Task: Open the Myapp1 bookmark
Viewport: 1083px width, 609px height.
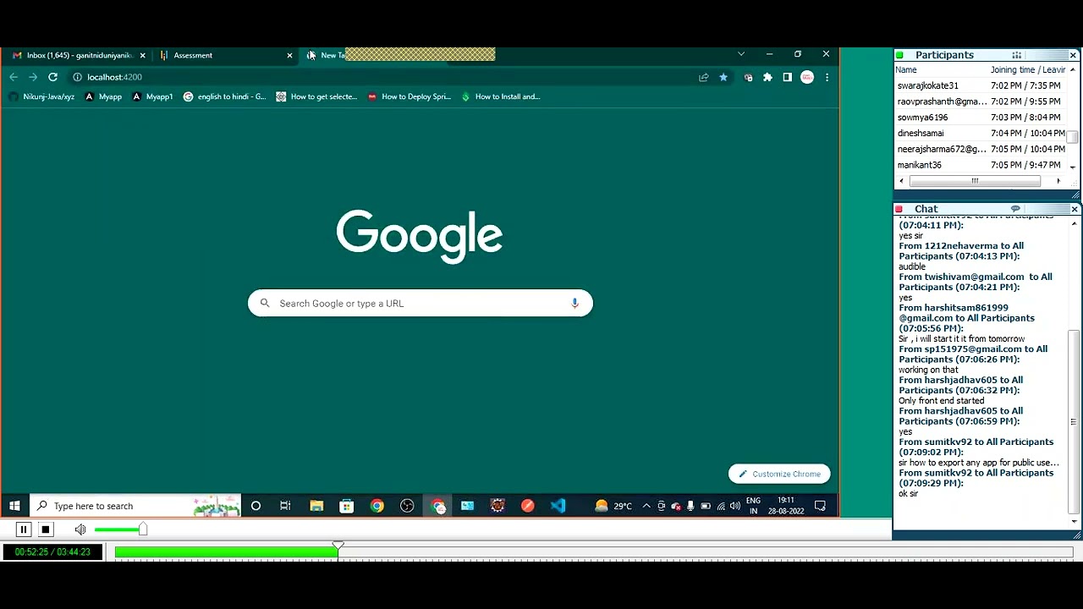Action: click(152, 96)
